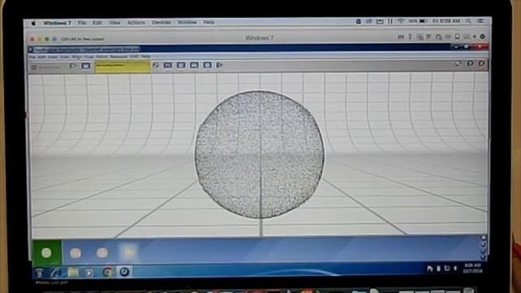521x293 pixels.
Task: Click the yellow status field in toolbar
Action: [122, 66]
